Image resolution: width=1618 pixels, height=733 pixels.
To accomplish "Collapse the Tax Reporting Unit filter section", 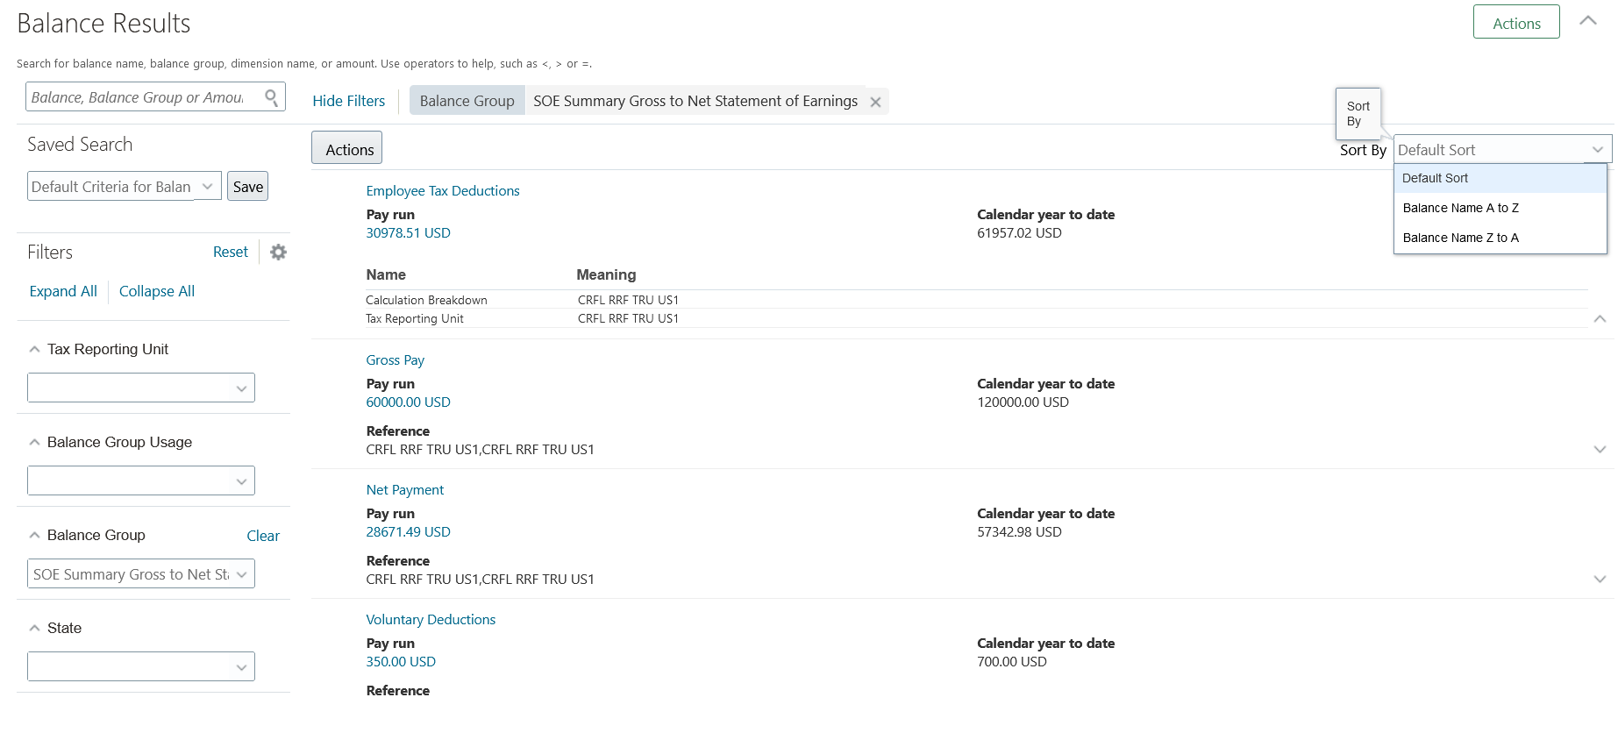I will click(35, 350).
